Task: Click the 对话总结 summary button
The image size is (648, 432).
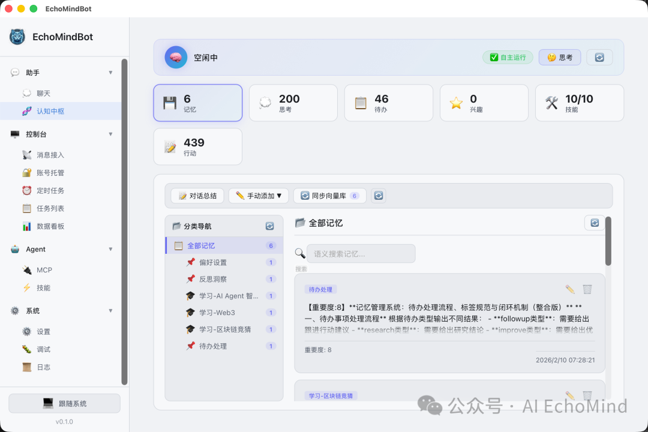Action: click(197, 196)
